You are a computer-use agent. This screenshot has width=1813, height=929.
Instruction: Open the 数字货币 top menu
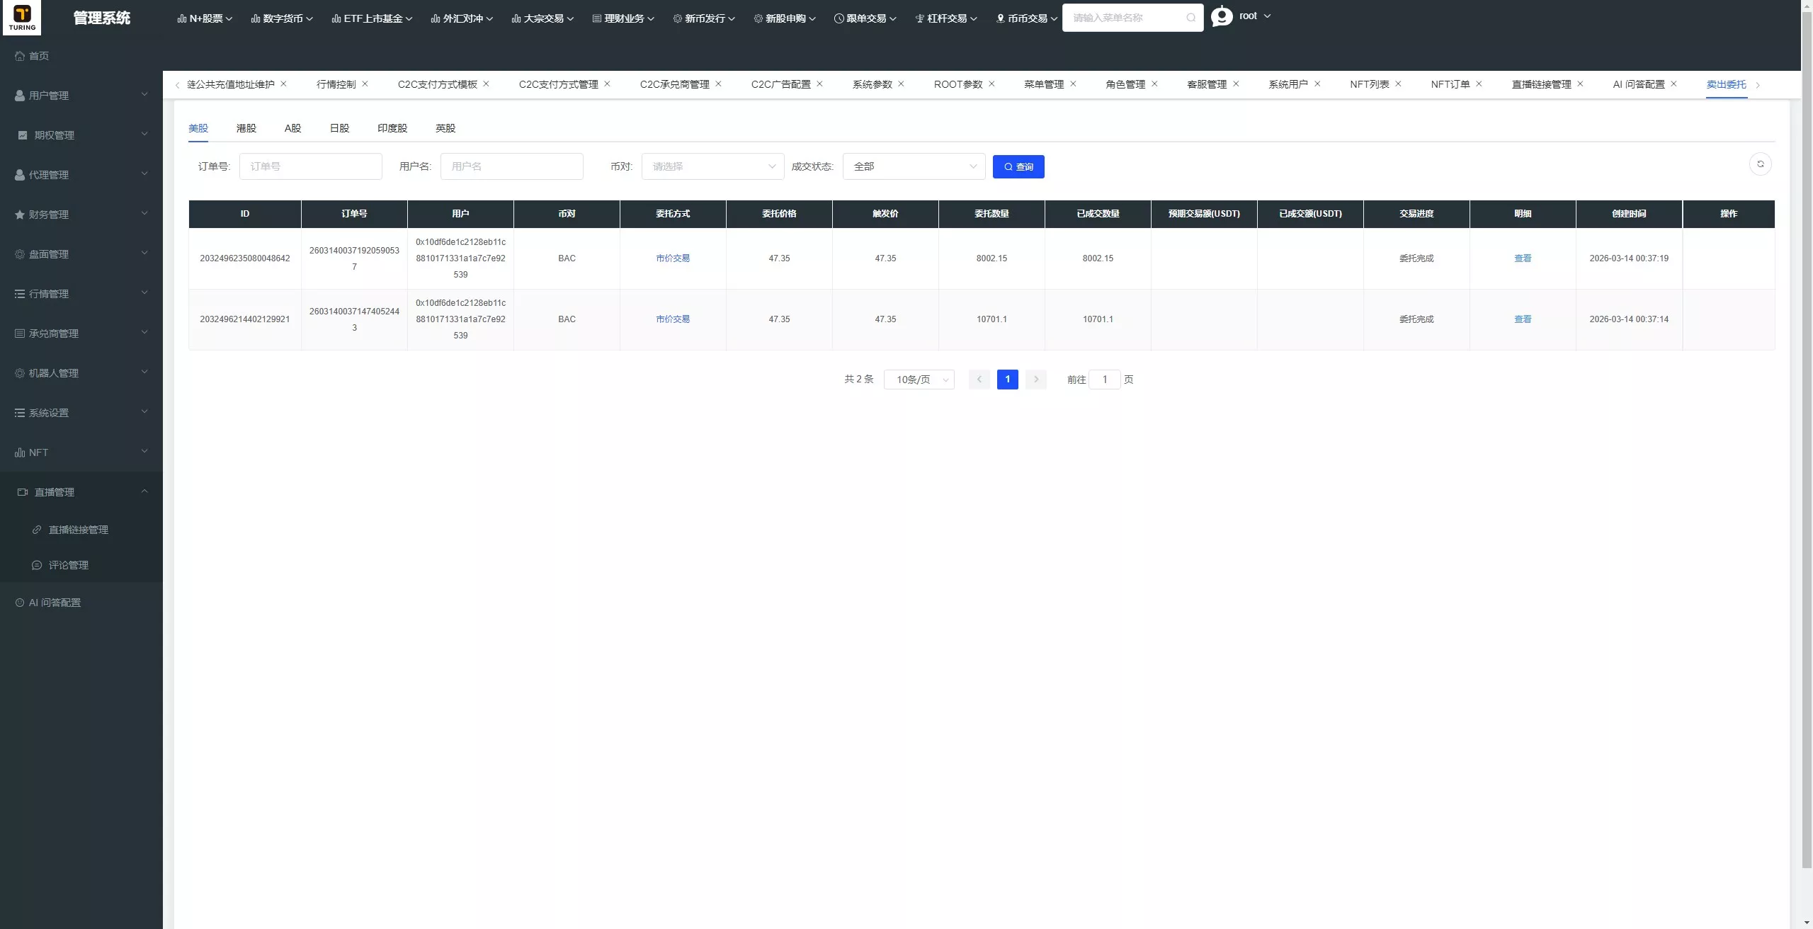coord(282,18)
